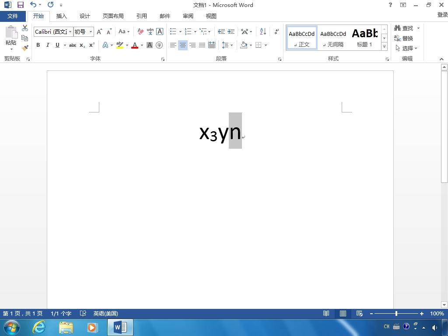The image size is (448, 336).
Task: Click the vertical scrollbar down arrow
Action: 444,304
